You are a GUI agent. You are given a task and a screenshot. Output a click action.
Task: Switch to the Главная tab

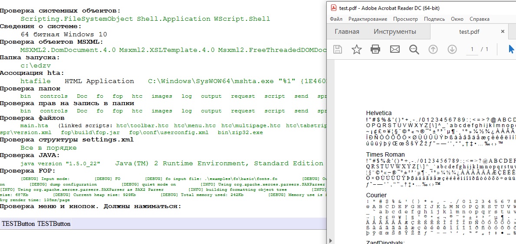[x=347, y=32]
